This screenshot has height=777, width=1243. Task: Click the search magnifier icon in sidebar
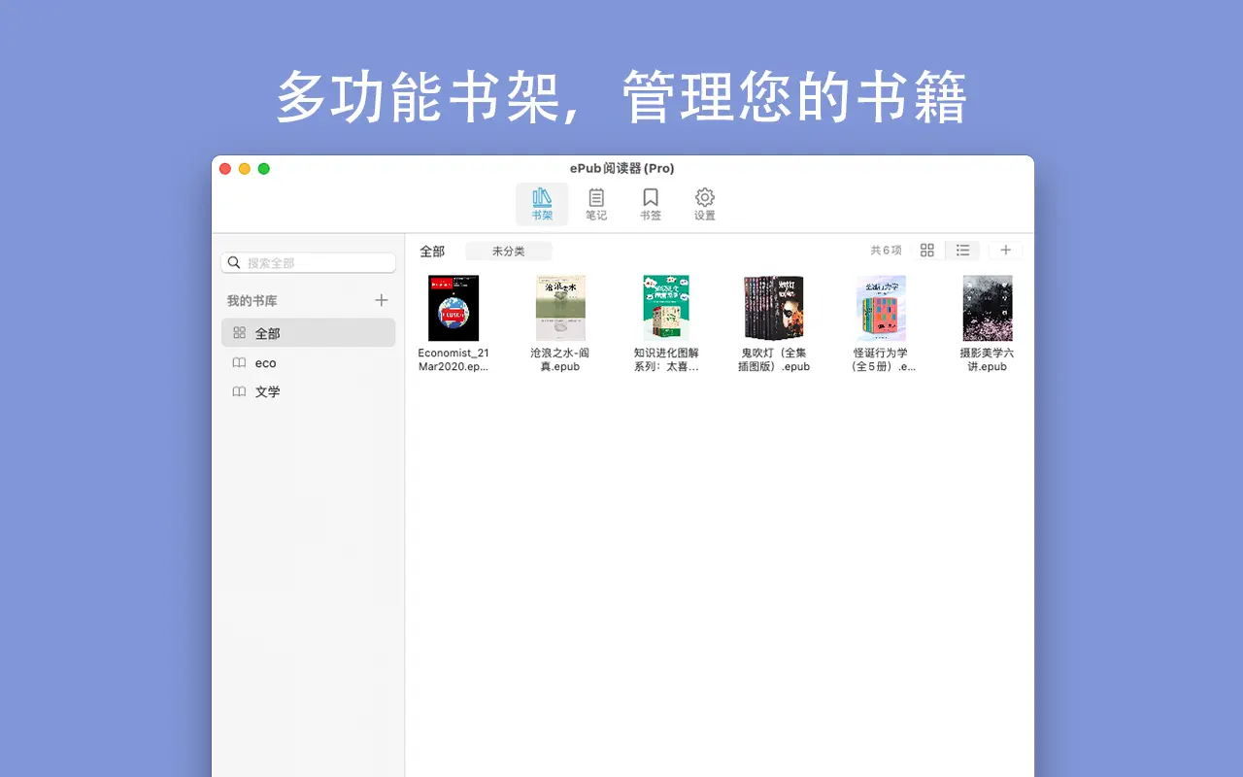click(x=233, y=262)
